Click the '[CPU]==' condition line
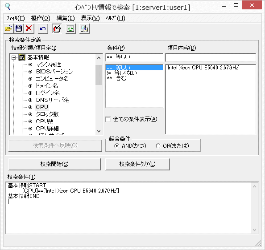The width and height of the screenshot is (265, 250). (x=70, y=191)
